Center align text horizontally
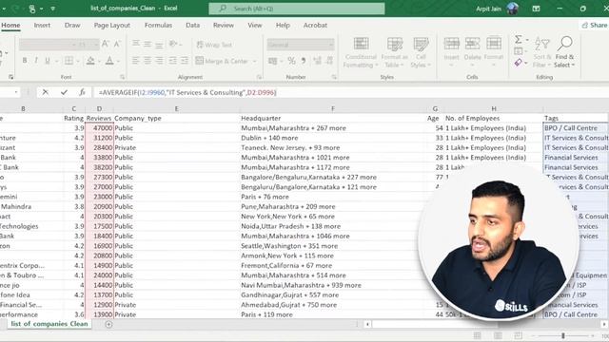 click(x=147, y=61)
